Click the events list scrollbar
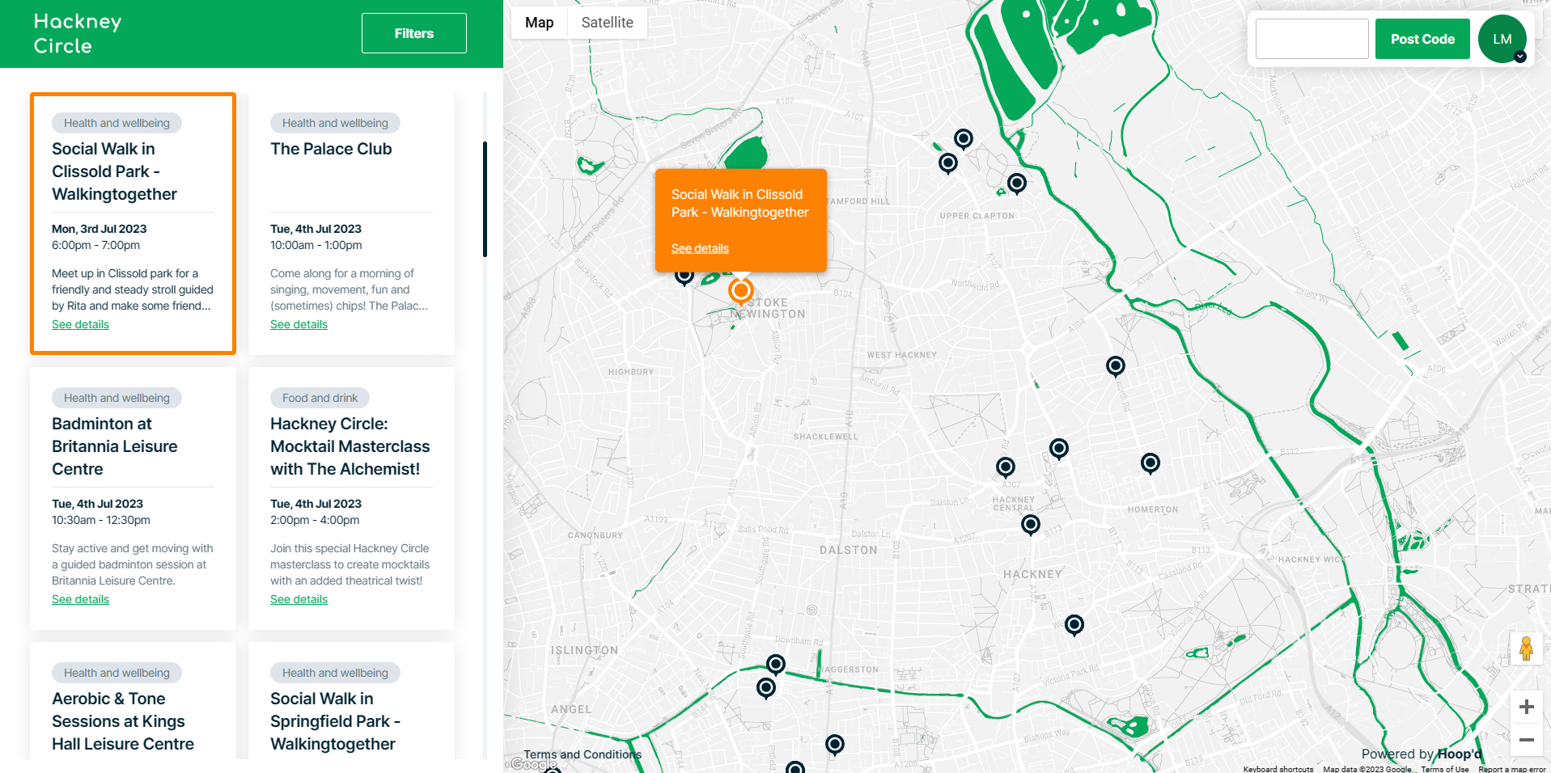The image size is (1551, 773). click(485, 200)
